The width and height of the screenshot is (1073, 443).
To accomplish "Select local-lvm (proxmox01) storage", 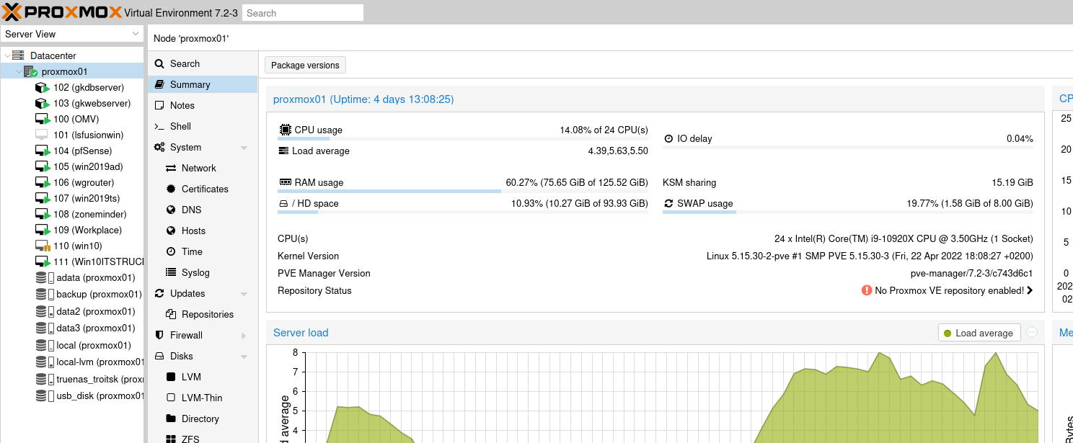I will pyautogui.click(x=72, y=362).
